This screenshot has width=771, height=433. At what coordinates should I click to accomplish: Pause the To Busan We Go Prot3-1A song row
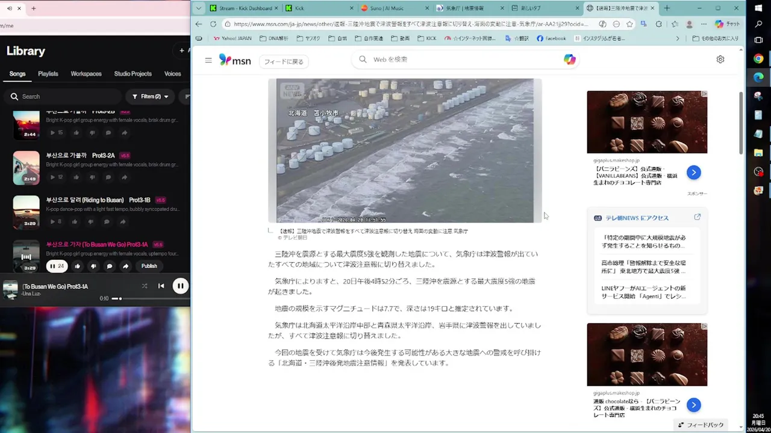(57, 266)
